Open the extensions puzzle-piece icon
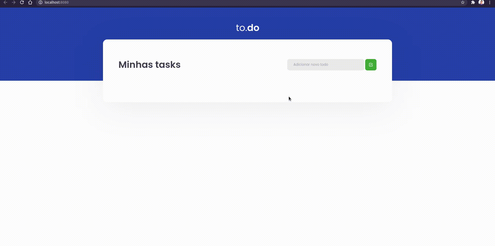This screenshot has width=495, height=246. pyautogui.click(x=473, y=2)
